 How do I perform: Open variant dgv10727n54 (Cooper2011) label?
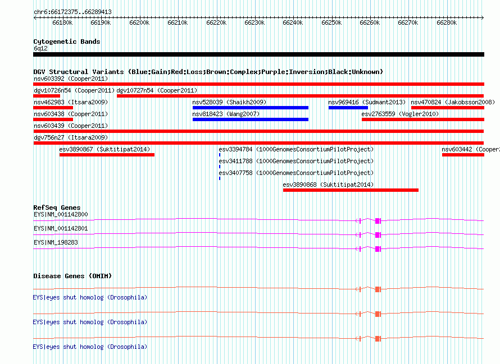tap(157, 90)
